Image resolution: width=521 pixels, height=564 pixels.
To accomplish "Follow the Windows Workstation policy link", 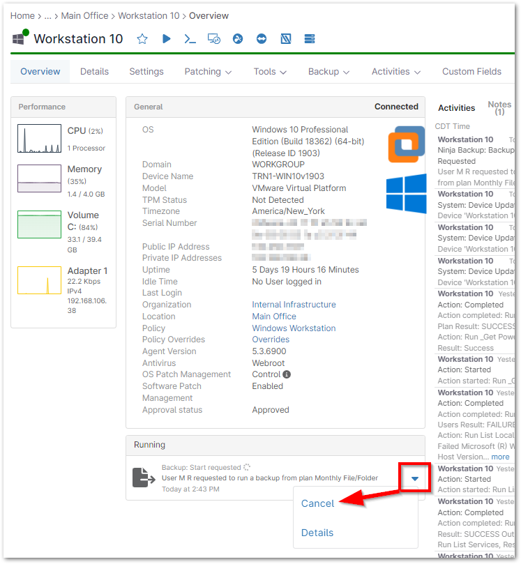I will (x=294, y=328).
